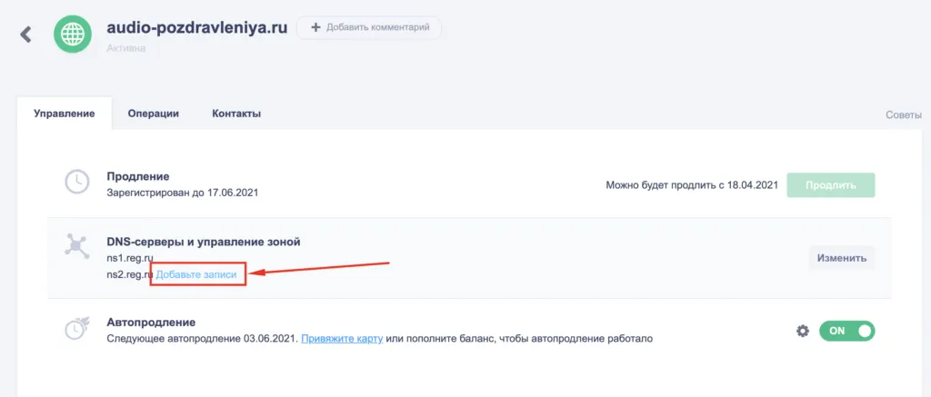Select the Управление tab

(65, 114)
